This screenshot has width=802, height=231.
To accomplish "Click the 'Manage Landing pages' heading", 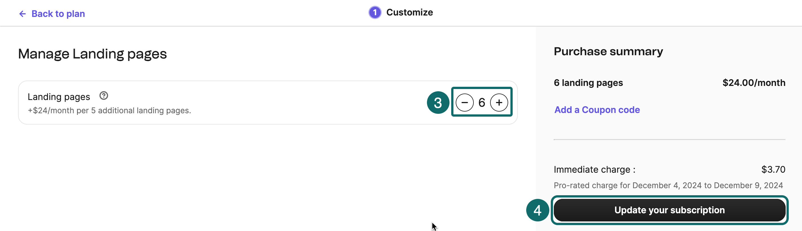I will point(92,54).
